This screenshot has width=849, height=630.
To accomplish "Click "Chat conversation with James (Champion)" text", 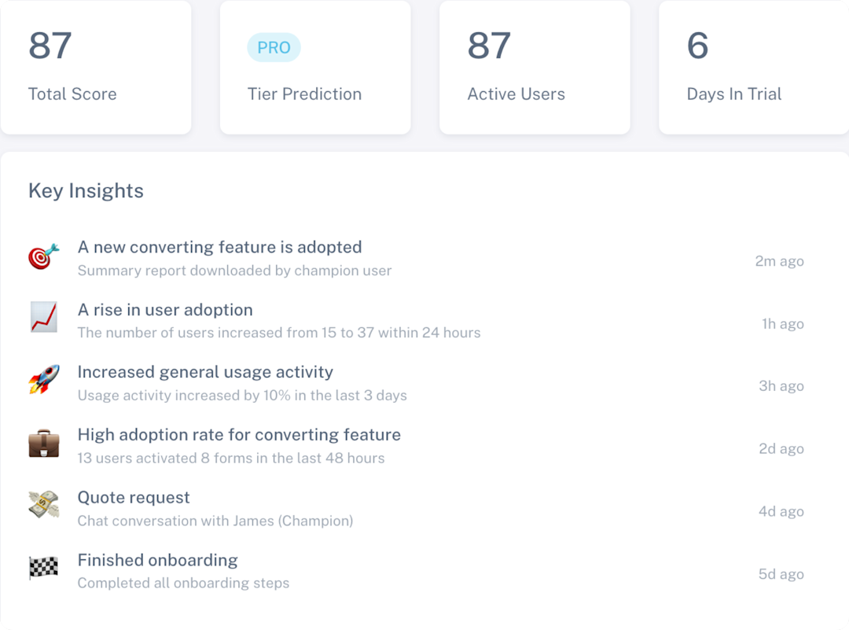I will click(215, 521).
